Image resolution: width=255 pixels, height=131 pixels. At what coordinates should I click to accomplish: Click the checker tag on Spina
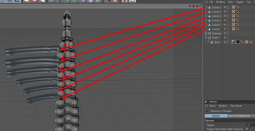[x=247, y=42]
